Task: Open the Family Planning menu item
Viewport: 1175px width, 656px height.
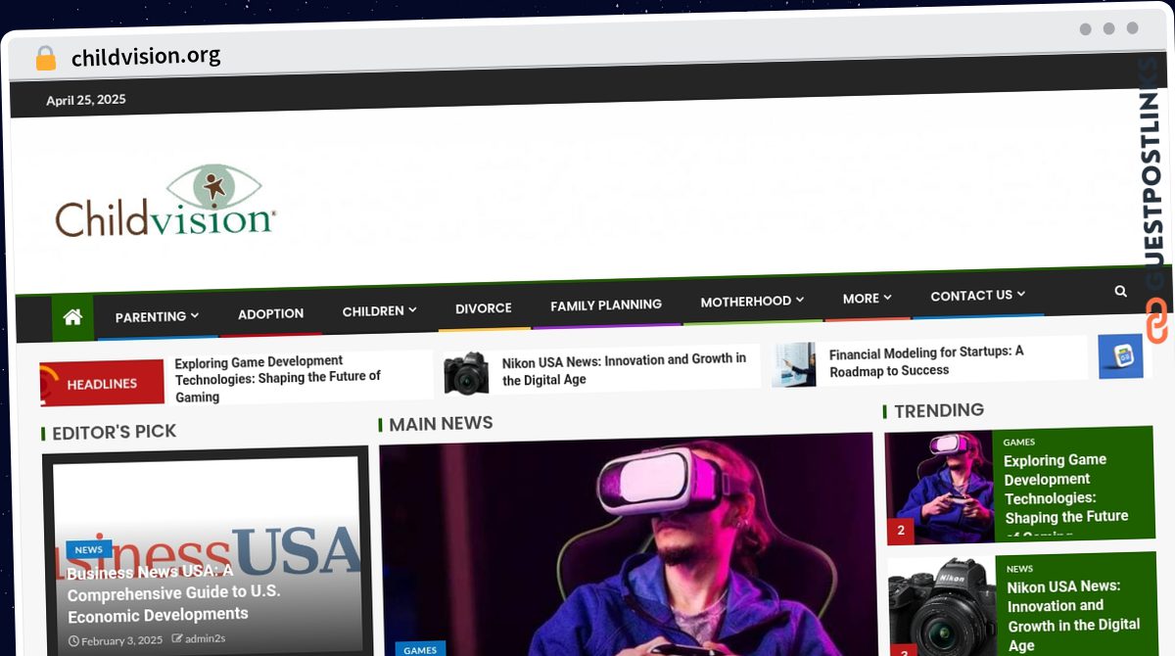Action: pyautogui.click(x=606, y=305)
